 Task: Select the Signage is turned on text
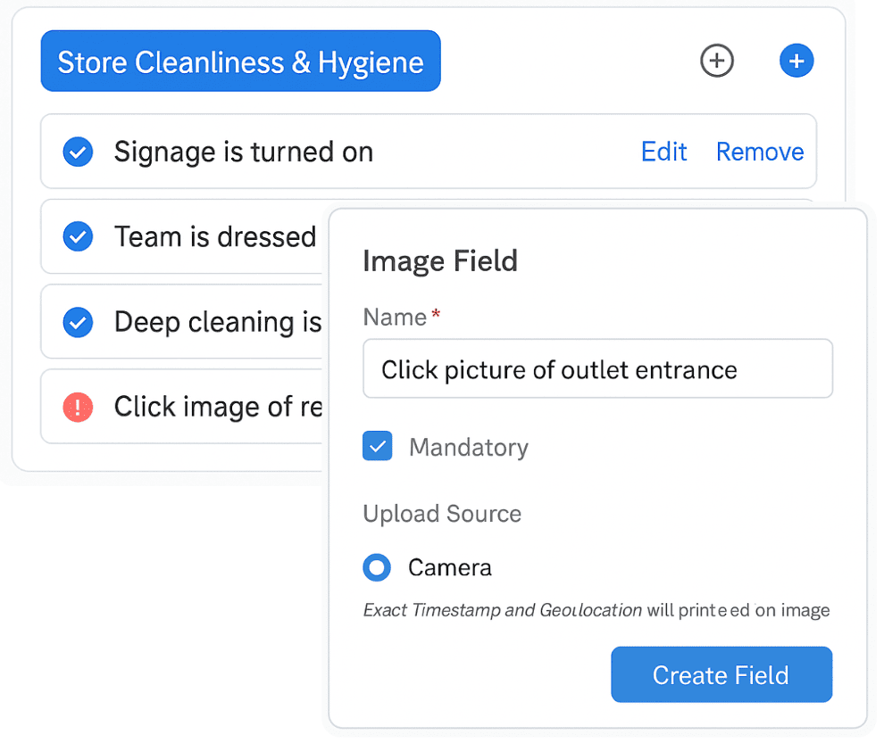pos(243,153)
